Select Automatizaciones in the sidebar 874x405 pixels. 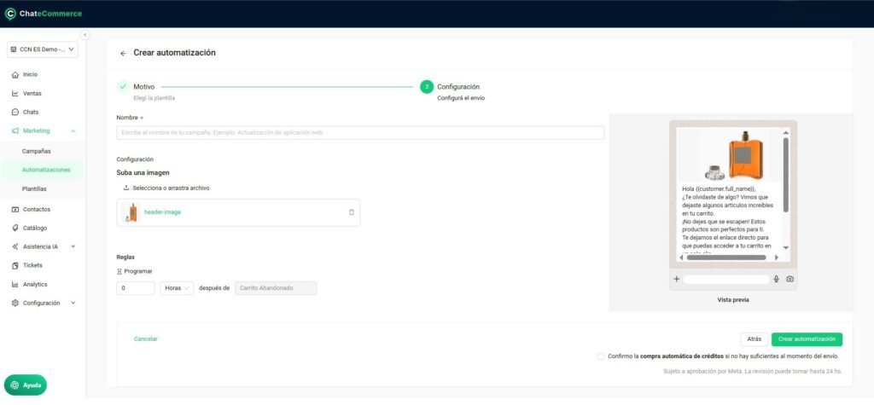[46, 170]
